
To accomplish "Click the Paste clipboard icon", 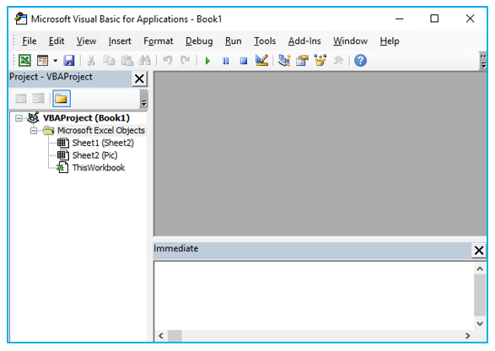I will click(126, 60).
